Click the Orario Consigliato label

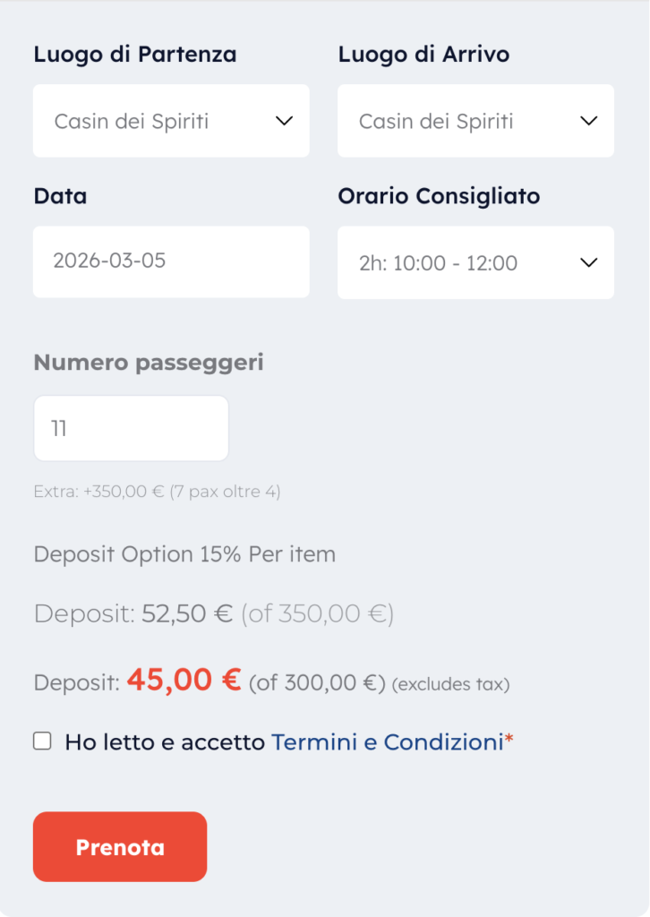(439, 195)
